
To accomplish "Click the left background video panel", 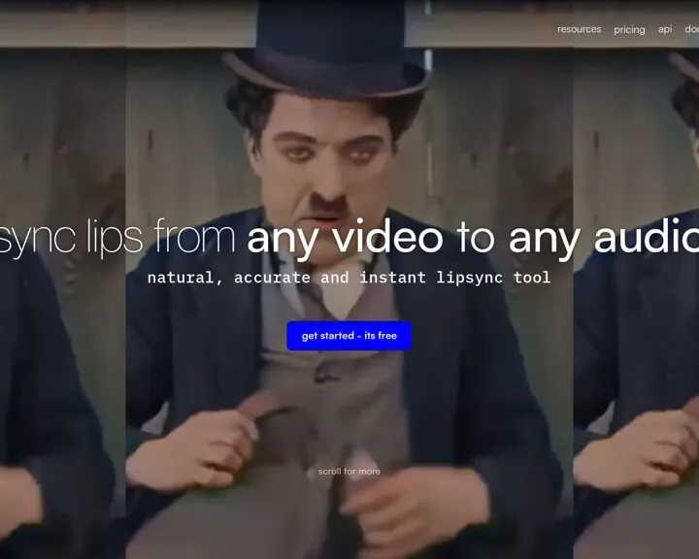I will coord(58,388).
